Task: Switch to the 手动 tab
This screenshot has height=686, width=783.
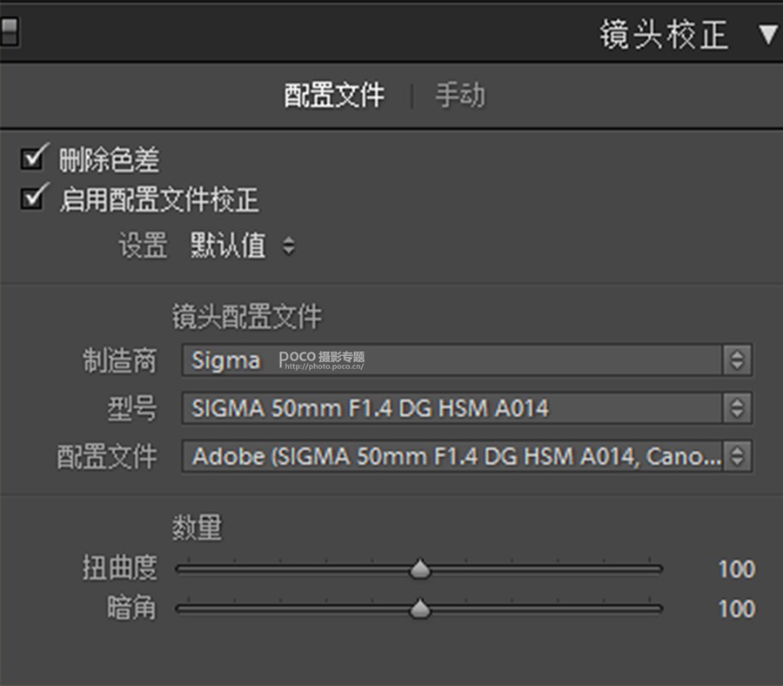Action: click(460, 95)
